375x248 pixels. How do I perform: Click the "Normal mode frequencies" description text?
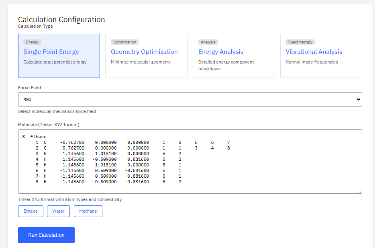(312, 62)
